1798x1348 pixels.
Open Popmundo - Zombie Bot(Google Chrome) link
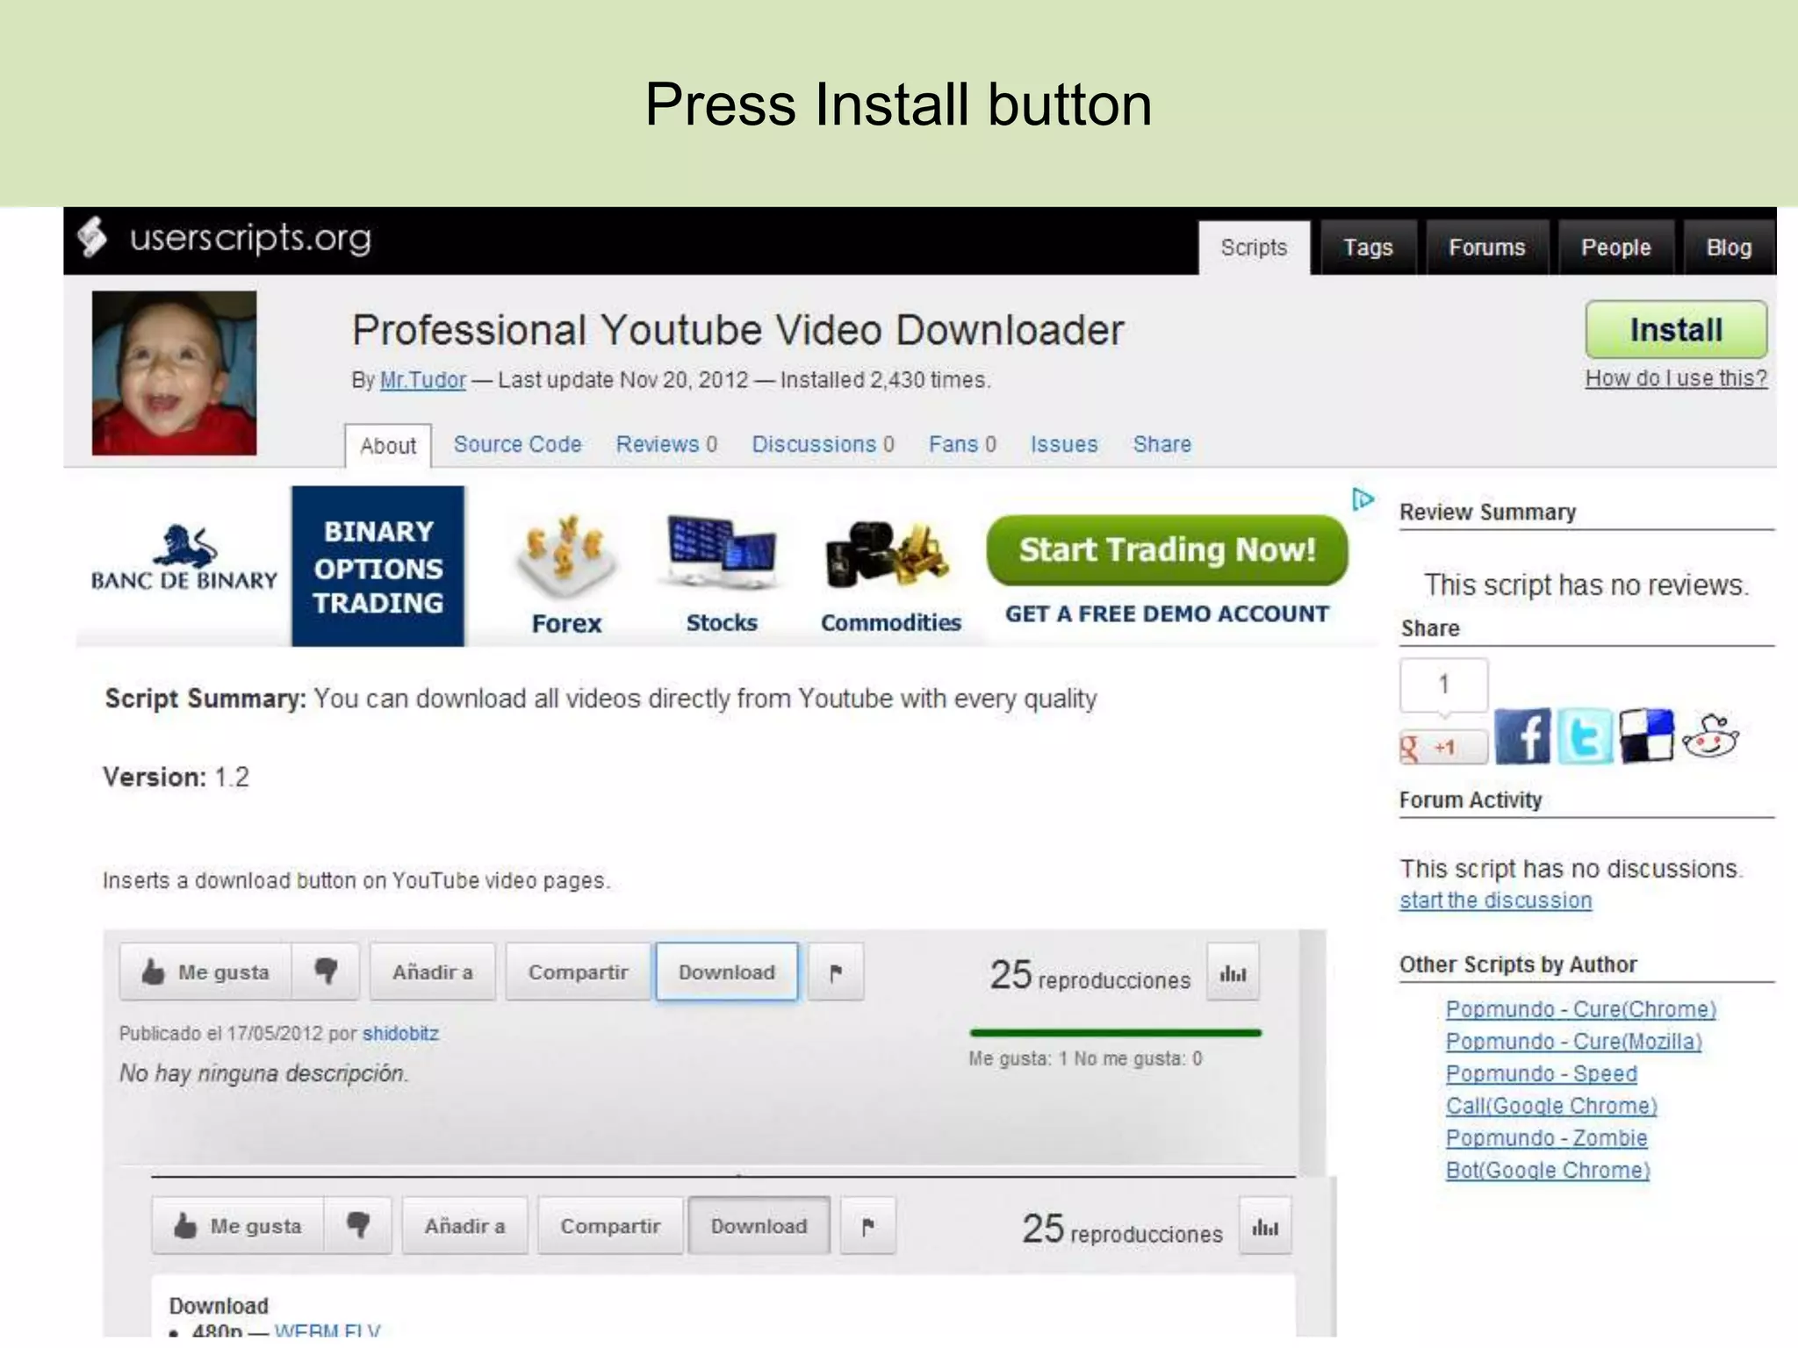[x=1548, y=1154]
